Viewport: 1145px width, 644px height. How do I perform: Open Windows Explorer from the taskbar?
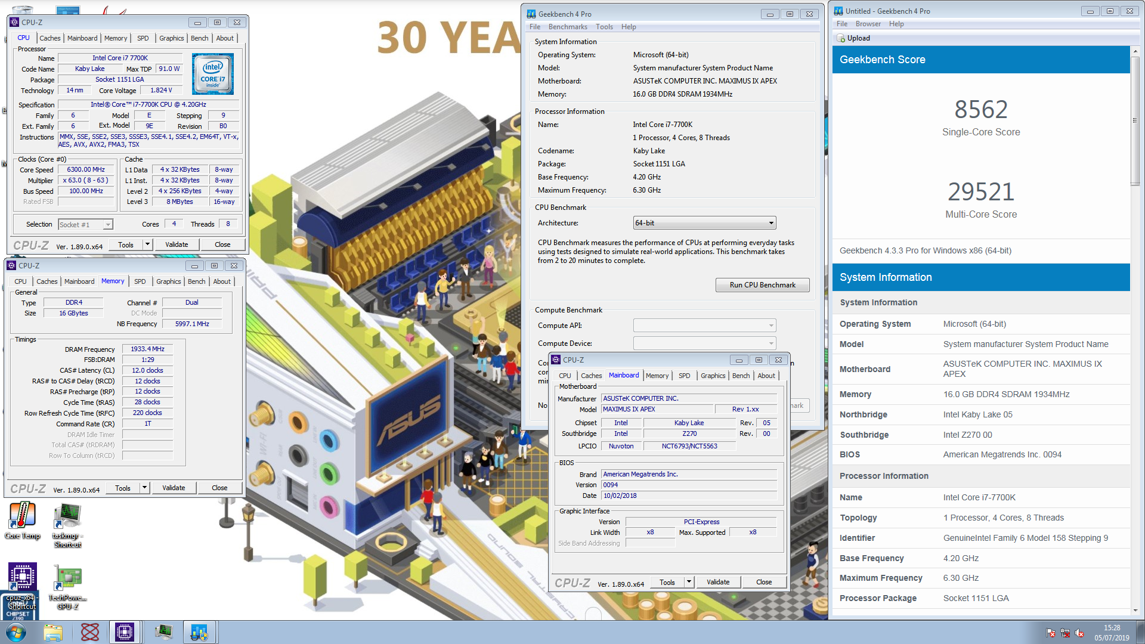click(x=53, y=632)
